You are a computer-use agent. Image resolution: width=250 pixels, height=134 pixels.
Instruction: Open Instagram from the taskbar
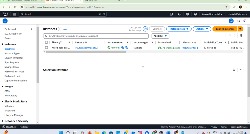coord(140,133)
